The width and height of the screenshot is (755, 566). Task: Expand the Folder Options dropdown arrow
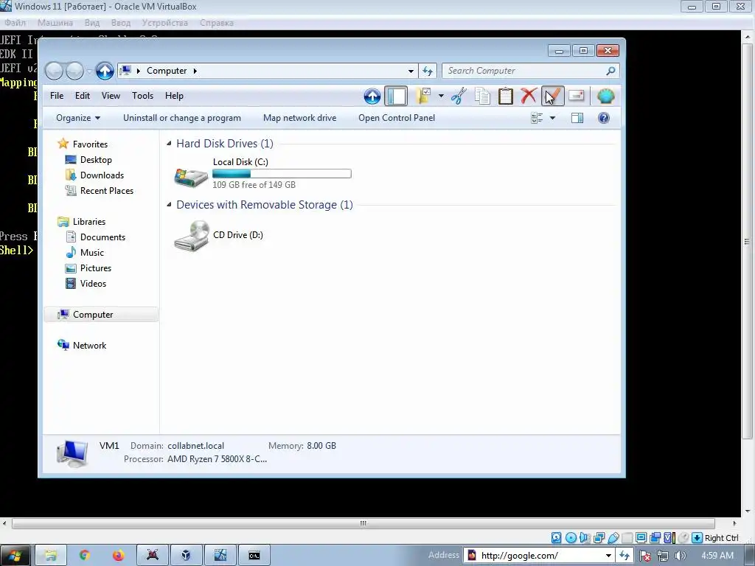click(x=441, y=96)
